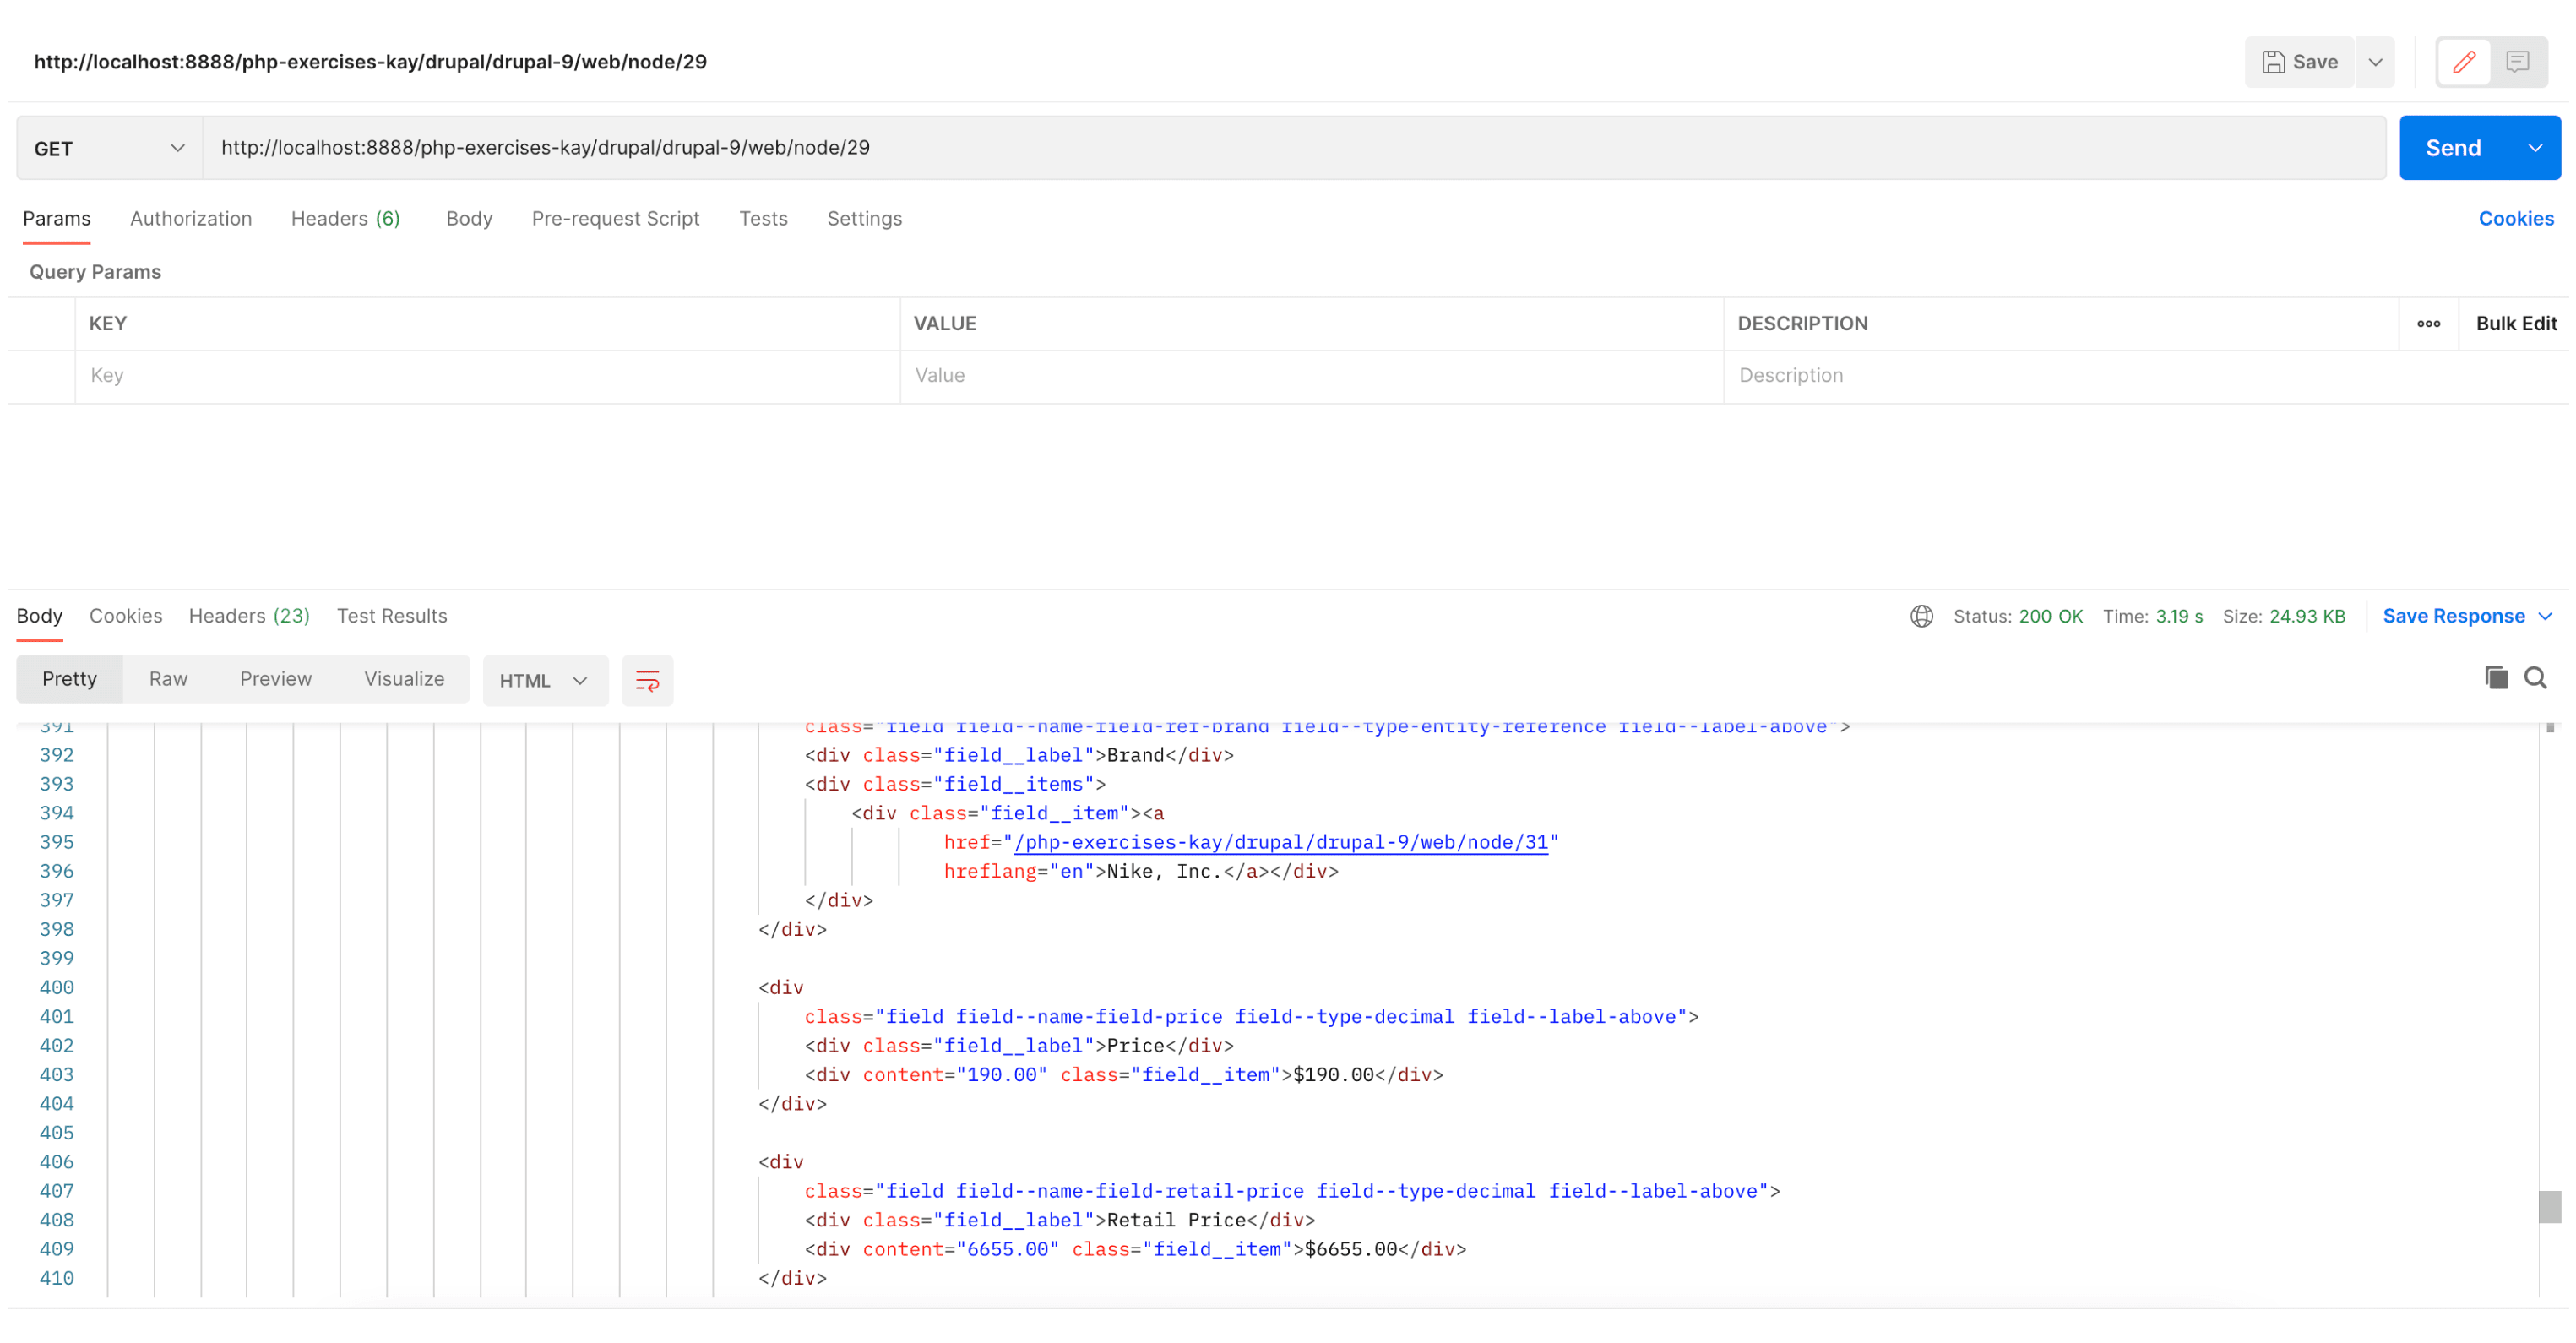Click the Brand field label line 392
Screen dimensions: 2576x1343
pos(1019,755)
